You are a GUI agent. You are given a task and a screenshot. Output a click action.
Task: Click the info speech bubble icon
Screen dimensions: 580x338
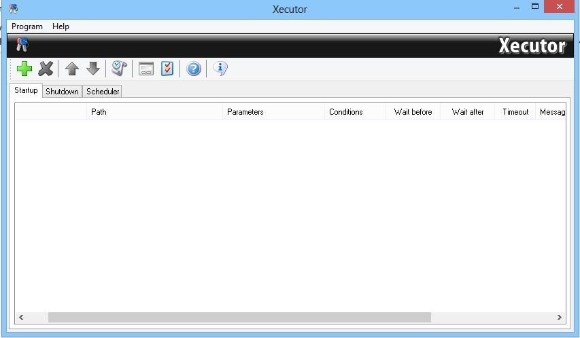[x=220, y=69]
